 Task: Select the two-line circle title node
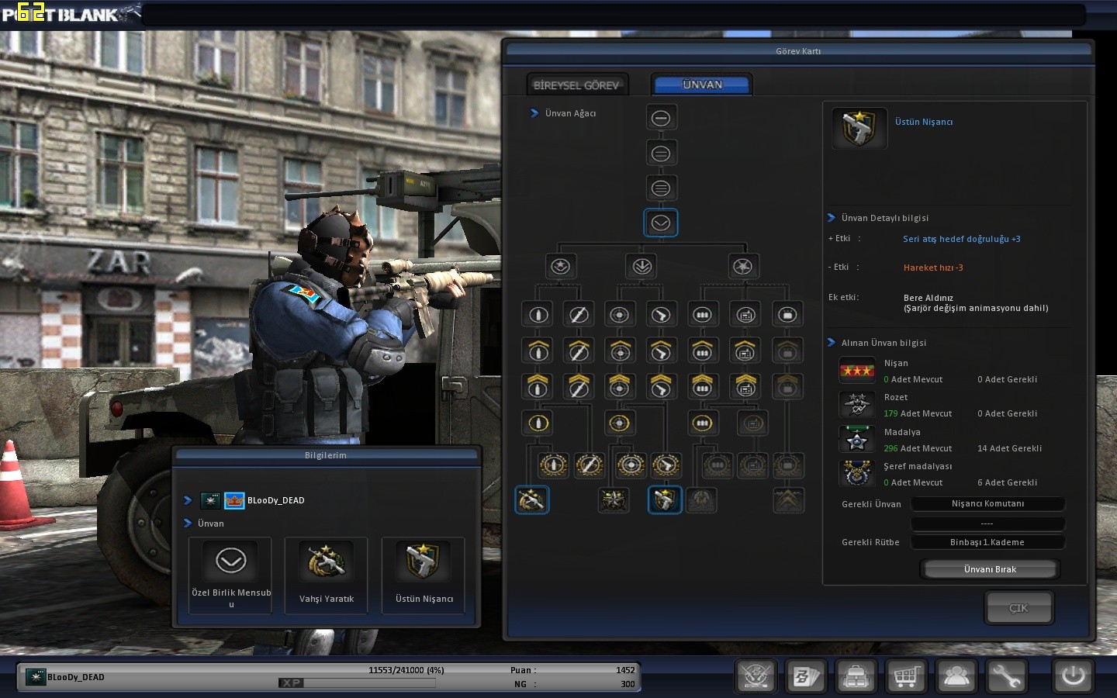click(661, 154)
